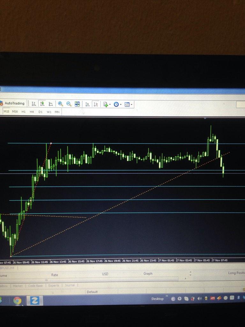This screenshot has height=327, width=245.
Task: Click the 26 Nov 11:45 time label
Action: (x=40, y=262)
